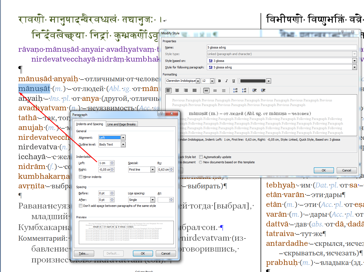Decrease After spacing with down arrow
This screenshot has height=272, width=364.
[x=112, y=201]
